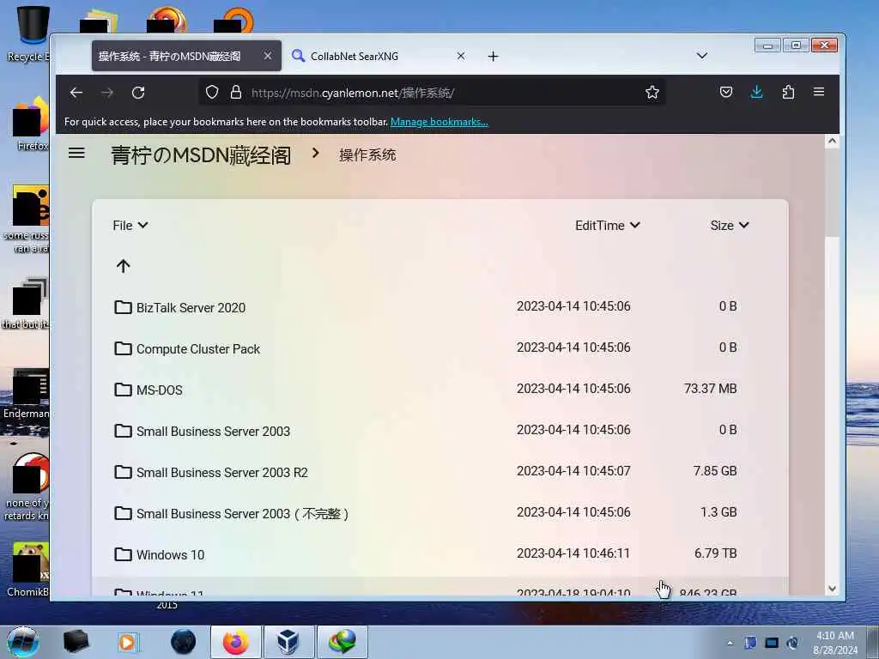Click the taskbar clock 4:10 AM

[x=834, y=643]
